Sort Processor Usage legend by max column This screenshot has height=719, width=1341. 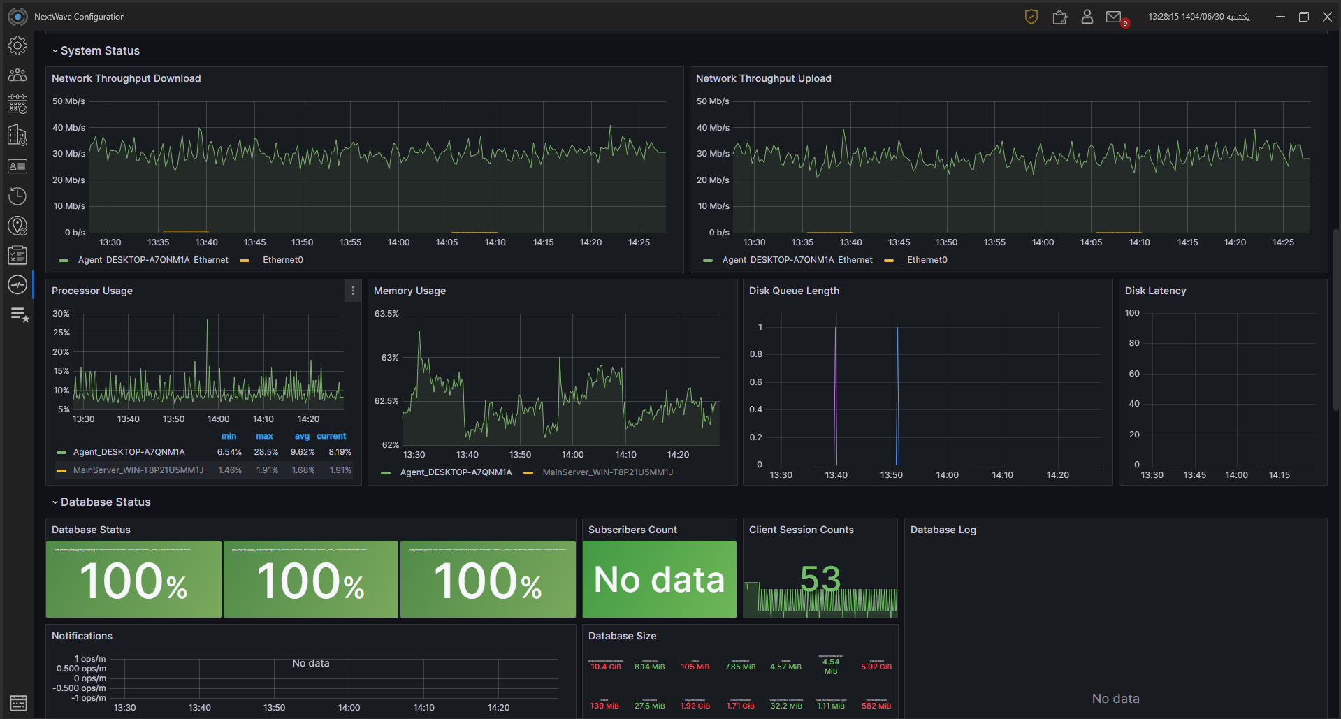pos(264,436)
